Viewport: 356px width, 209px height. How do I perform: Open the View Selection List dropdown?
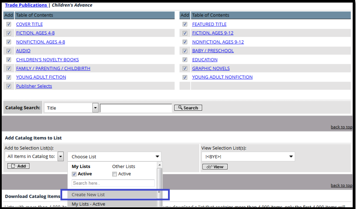click(291, 157)
